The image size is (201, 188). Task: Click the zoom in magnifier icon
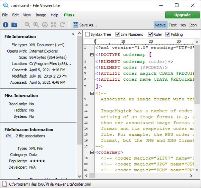(x=36, y=25)
